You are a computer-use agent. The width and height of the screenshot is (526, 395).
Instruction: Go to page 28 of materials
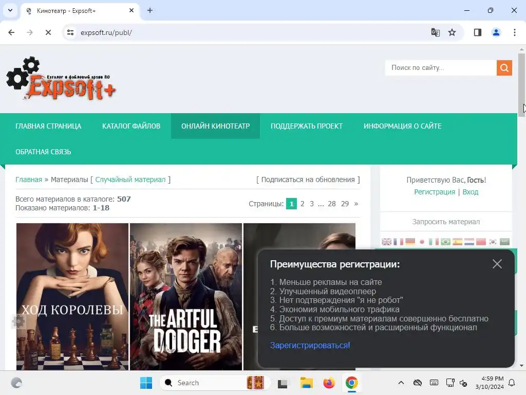(332, 204)
